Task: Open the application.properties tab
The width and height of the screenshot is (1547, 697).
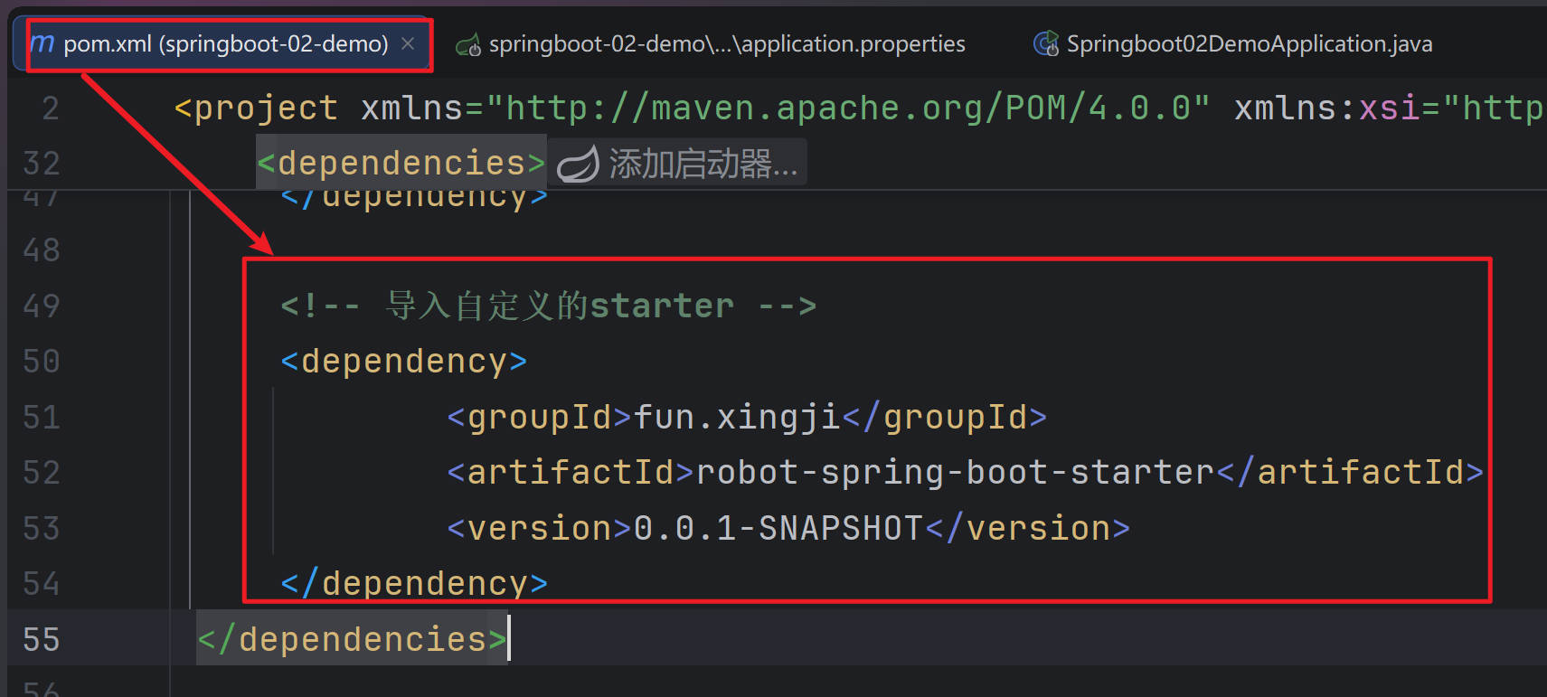Action: coord(726,43)
